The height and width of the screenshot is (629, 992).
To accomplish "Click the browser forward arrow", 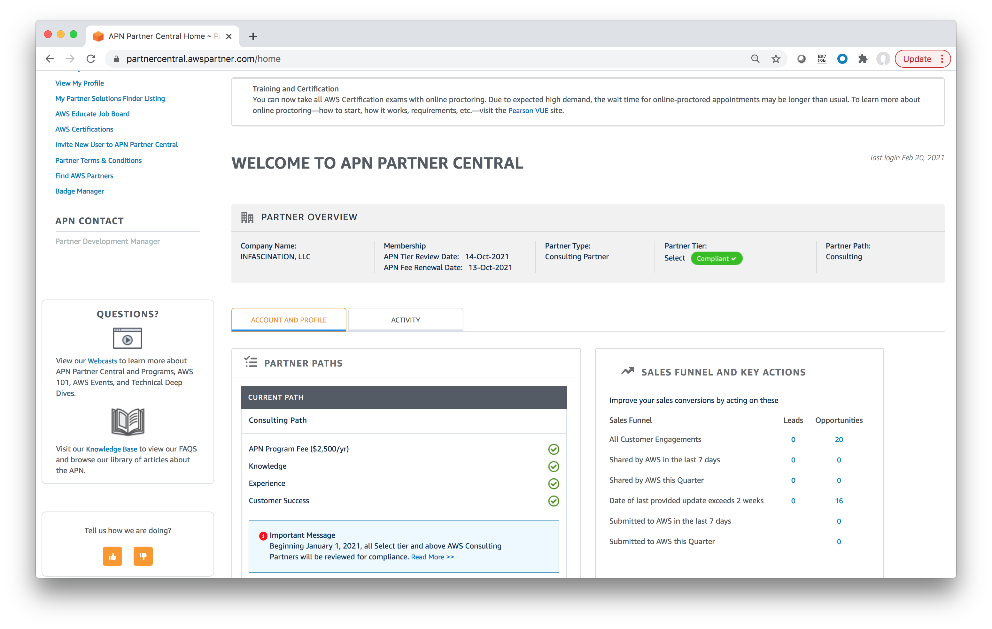I will [x=70, y=59].
